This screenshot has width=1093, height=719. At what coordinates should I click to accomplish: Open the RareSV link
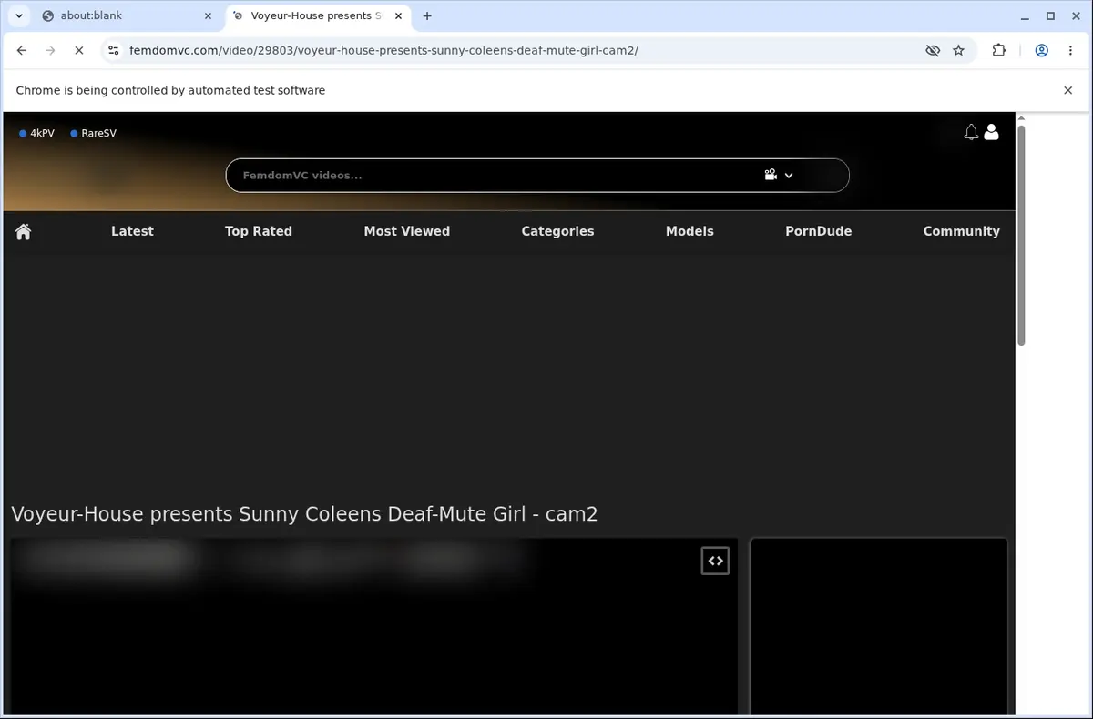[x=94, y=133]
